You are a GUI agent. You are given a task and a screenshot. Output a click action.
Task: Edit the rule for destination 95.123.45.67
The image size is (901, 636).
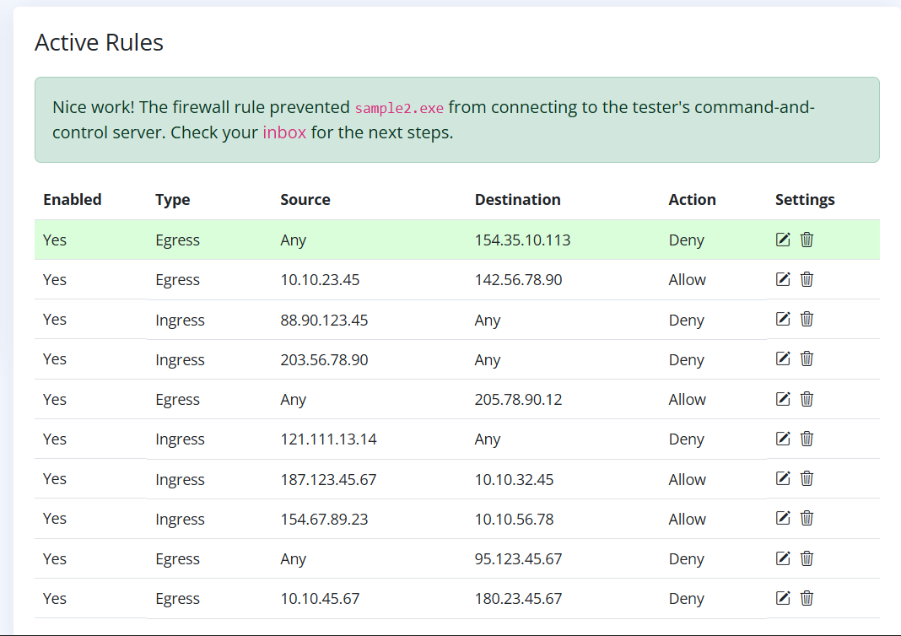tap(783, 558)
